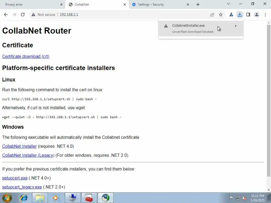Click the Chrome taskbar button
Image resolution: width=271 pixels, height=203 pixels.
click(x=106, y=198)
